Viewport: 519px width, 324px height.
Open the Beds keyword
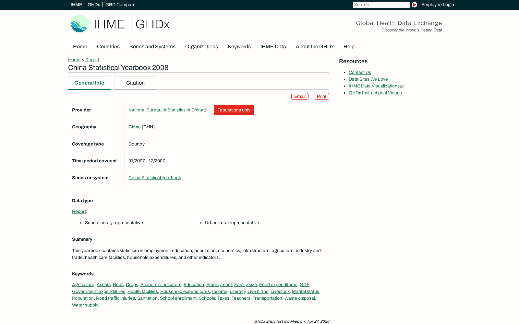click(118, 284)
